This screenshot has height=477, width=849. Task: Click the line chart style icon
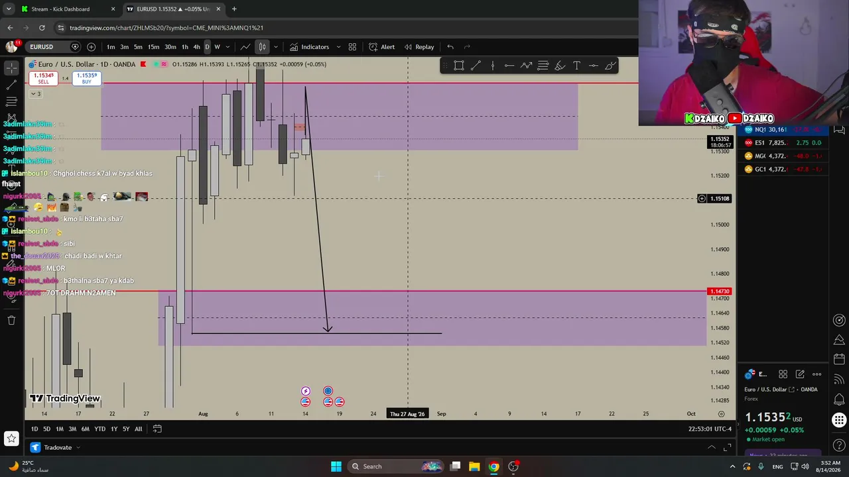click(245, 47)
